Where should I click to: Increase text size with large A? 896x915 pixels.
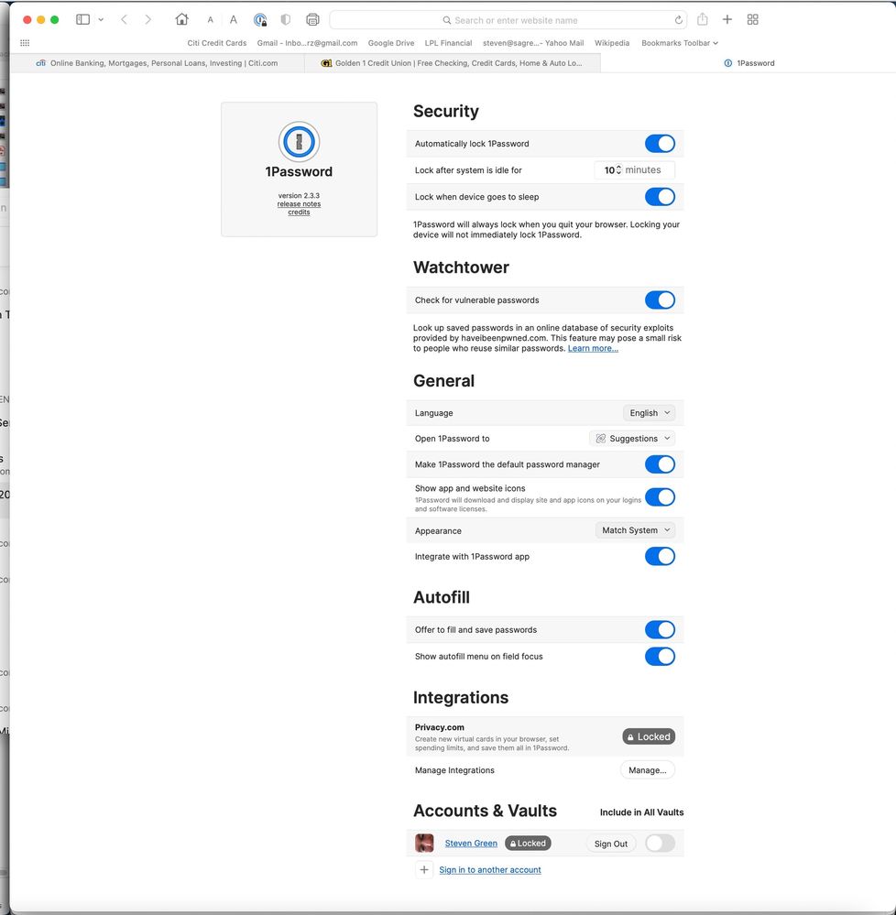pyautogui.click(x=234, y=20)
